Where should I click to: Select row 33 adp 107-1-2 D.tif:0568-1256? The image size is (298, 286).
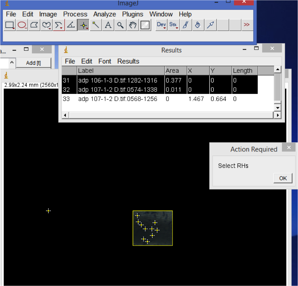tap(160, 99)
